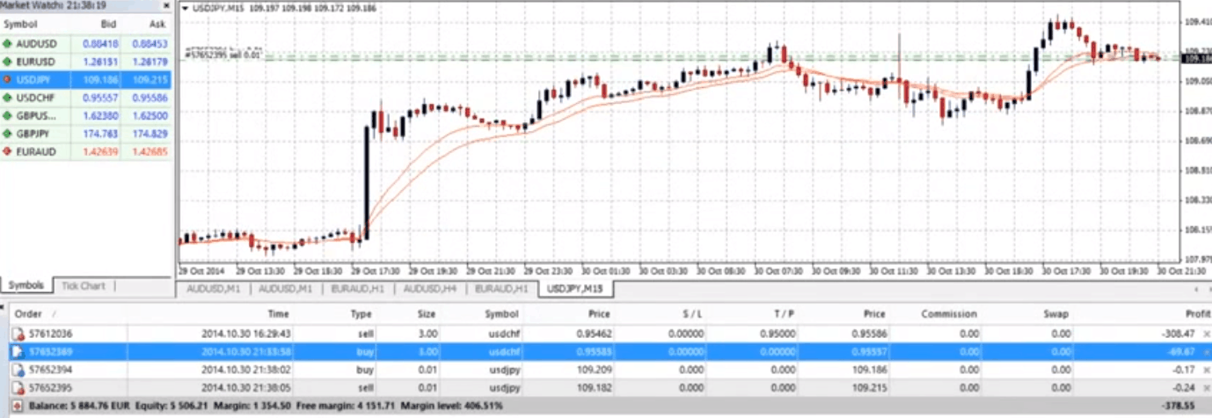
Task: Click the order icon for trade 57612036
Action: [x=17, y=334]
